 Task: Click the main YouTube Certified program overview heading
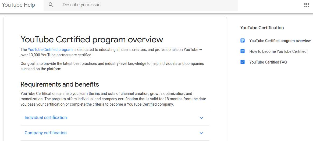[92, 39]
